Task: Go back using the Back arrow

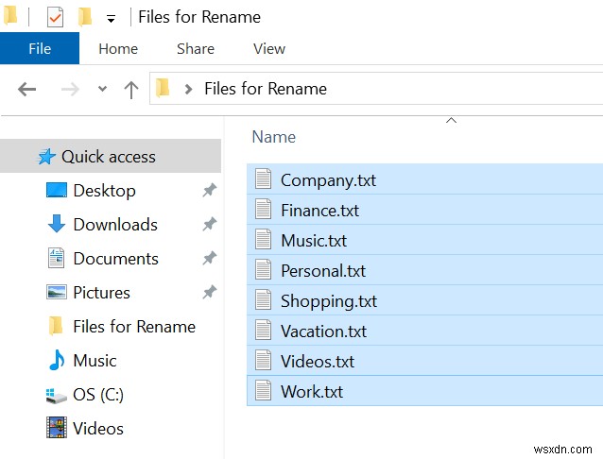Action: click(x=26, y=89)
